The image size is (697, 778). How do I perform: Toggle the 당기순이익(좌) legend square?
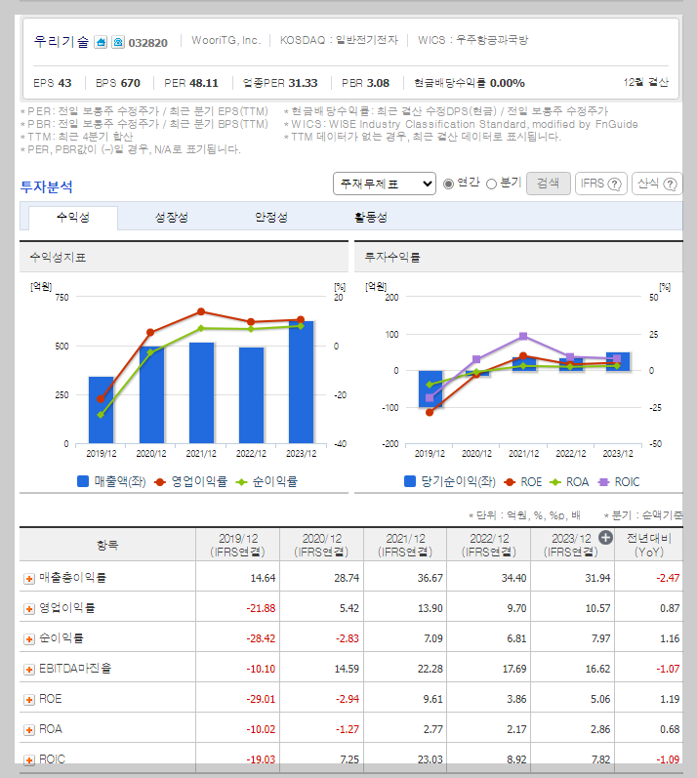pos(410,481)
